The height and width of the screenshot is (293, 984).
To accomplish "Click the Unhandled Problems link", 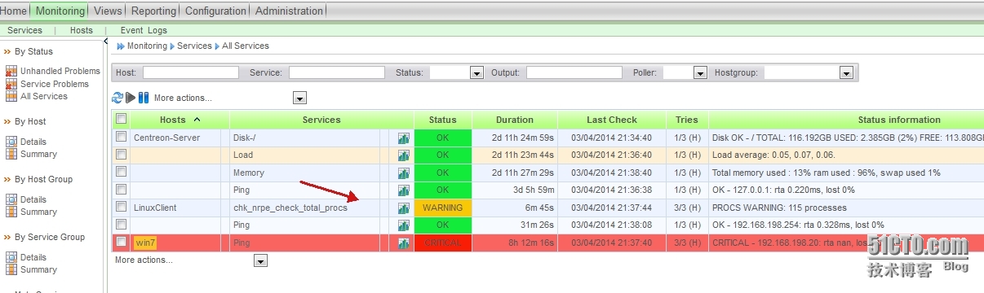I will [x=60, y=72].
